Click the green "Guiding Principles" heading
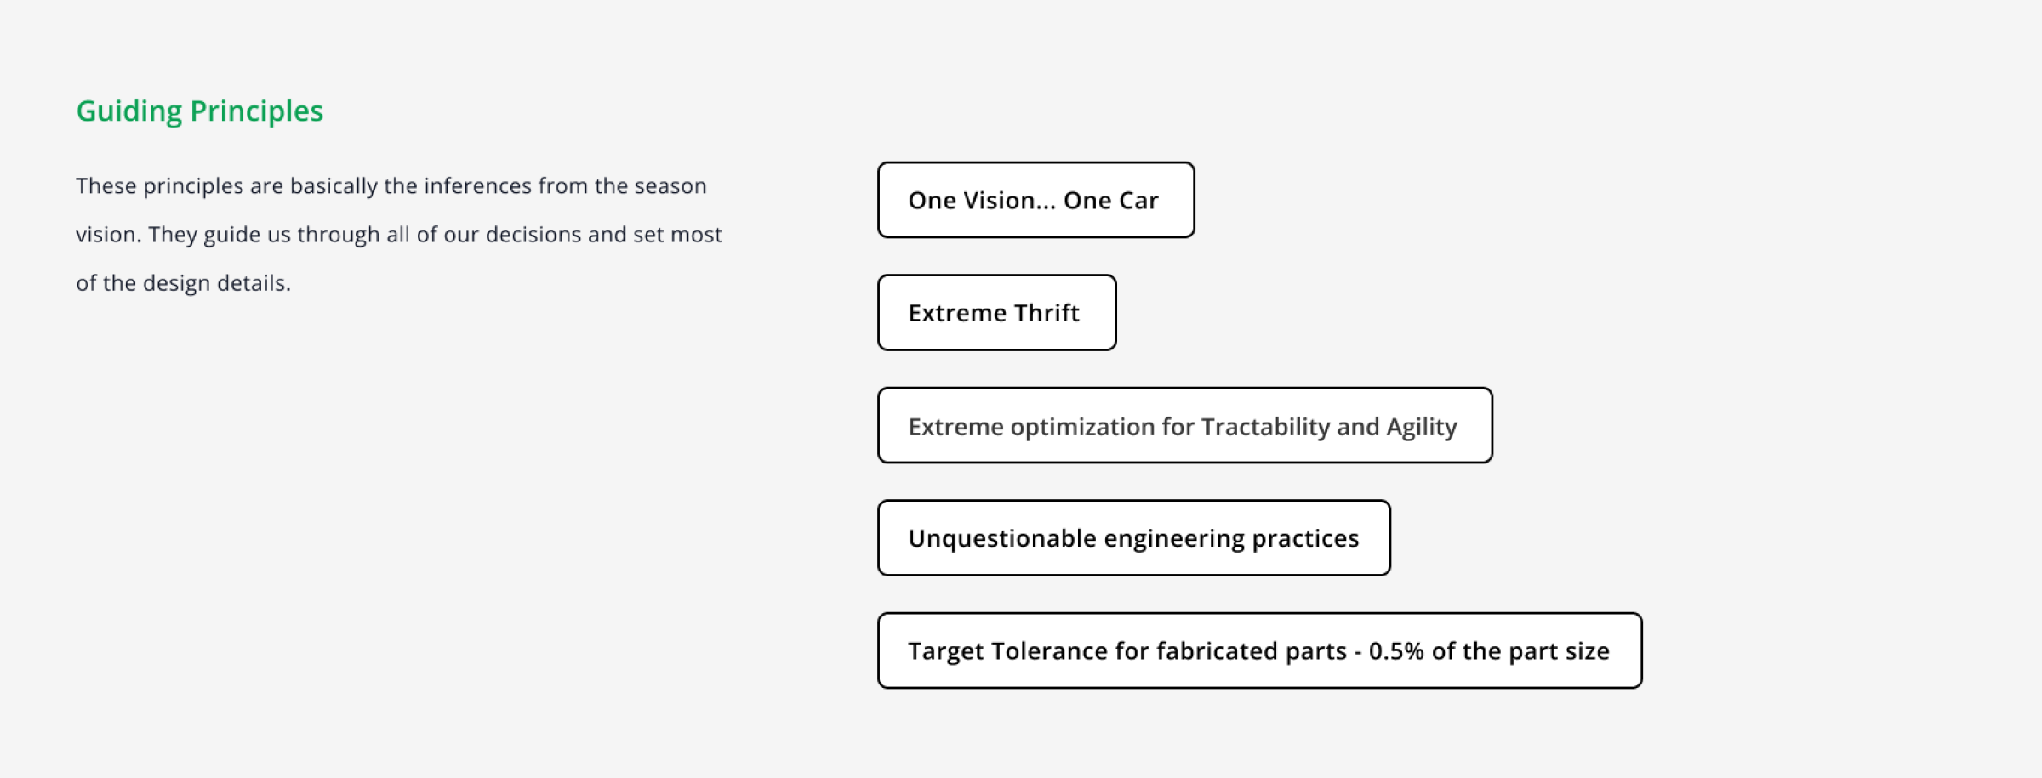Viewport: 2042px width, 778px height. click(199, 111)
